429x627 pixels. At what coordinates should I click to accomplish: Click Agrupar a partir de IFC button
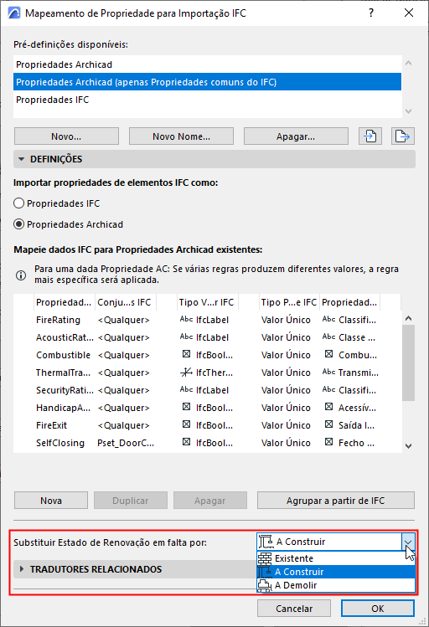pyautogui.click(x=336, y=501)
